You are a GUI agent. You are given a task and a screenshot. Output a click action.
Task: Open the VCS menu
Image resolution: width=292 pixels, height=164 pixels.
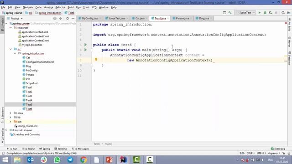(94, 7)
